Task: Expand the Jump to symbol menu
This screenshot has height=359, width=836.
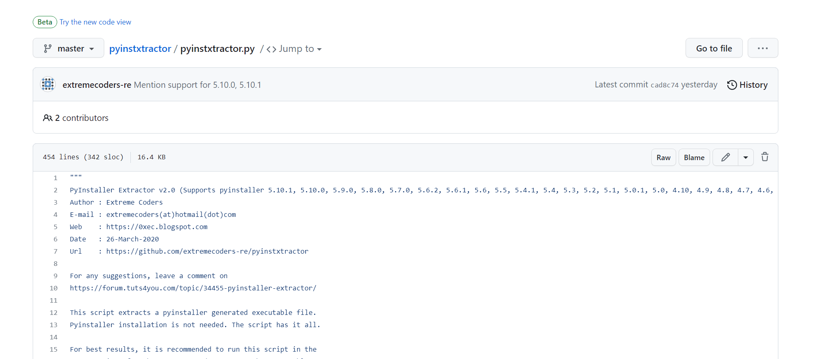Action: coord(294,49)
